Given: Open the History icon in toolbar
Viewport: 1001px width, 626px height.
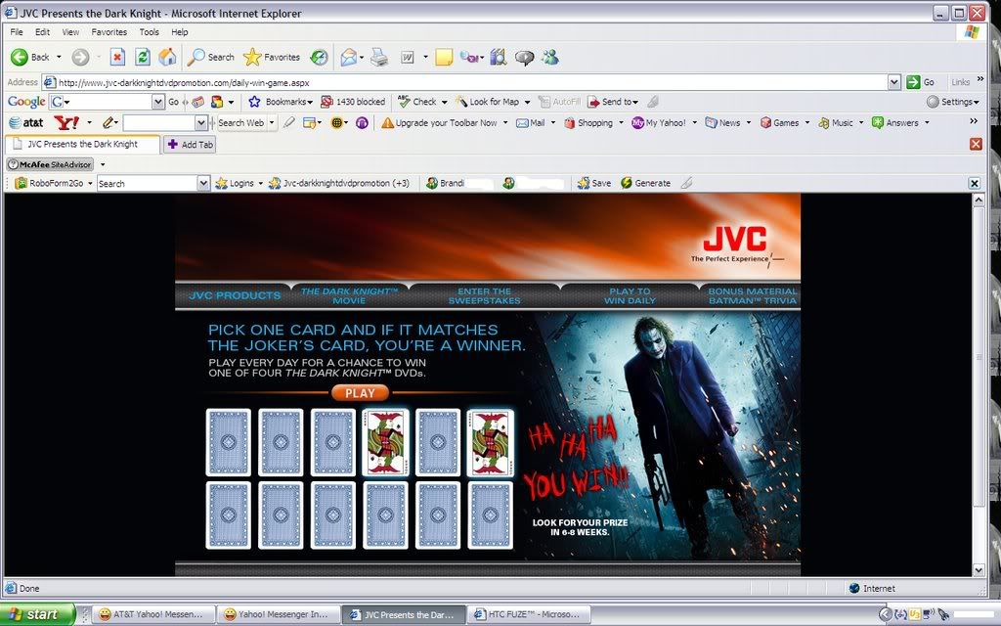Looking at the screenshot, I should pos(319,57).
